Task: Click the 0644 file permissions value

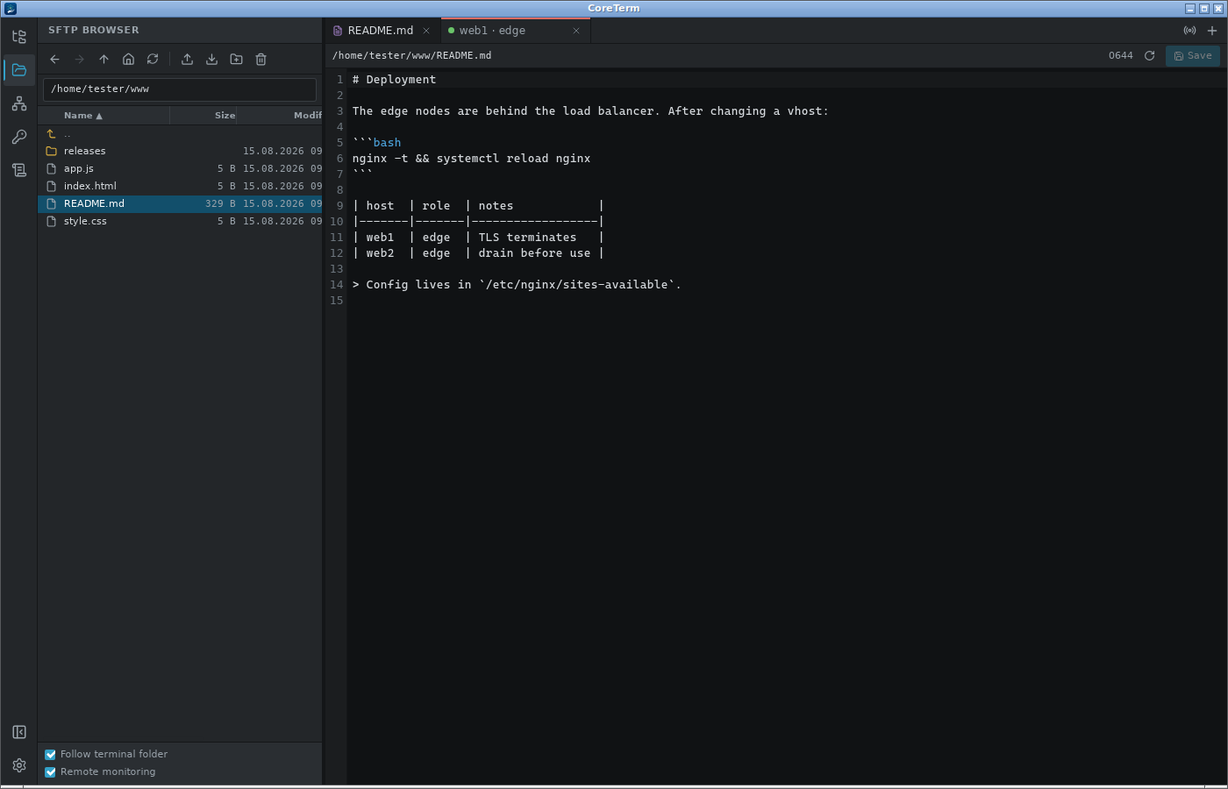Action: tap(1121, 55)
